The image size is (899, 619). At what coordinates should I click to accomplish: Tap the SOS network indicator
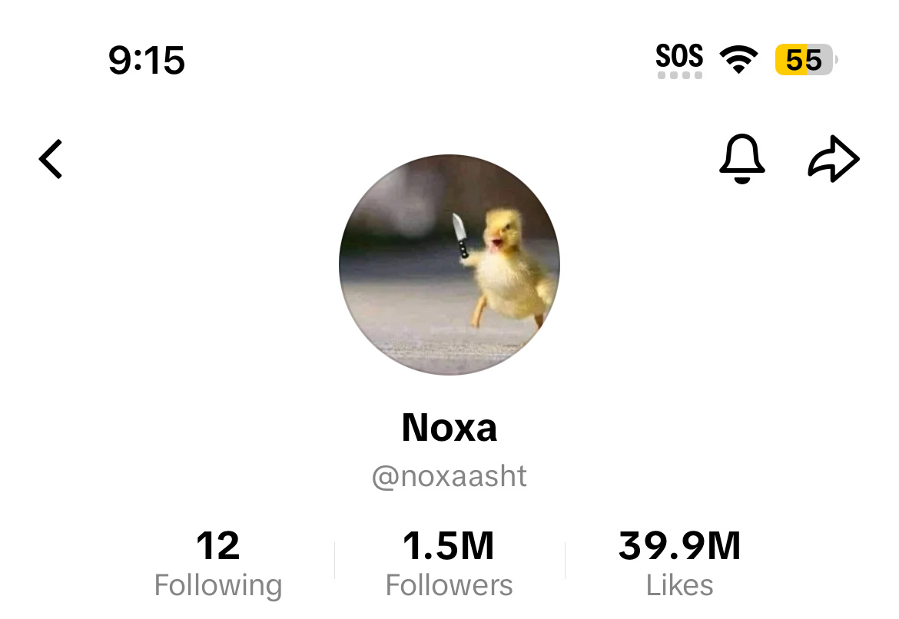pyautogui.click(x=679, y=55)
